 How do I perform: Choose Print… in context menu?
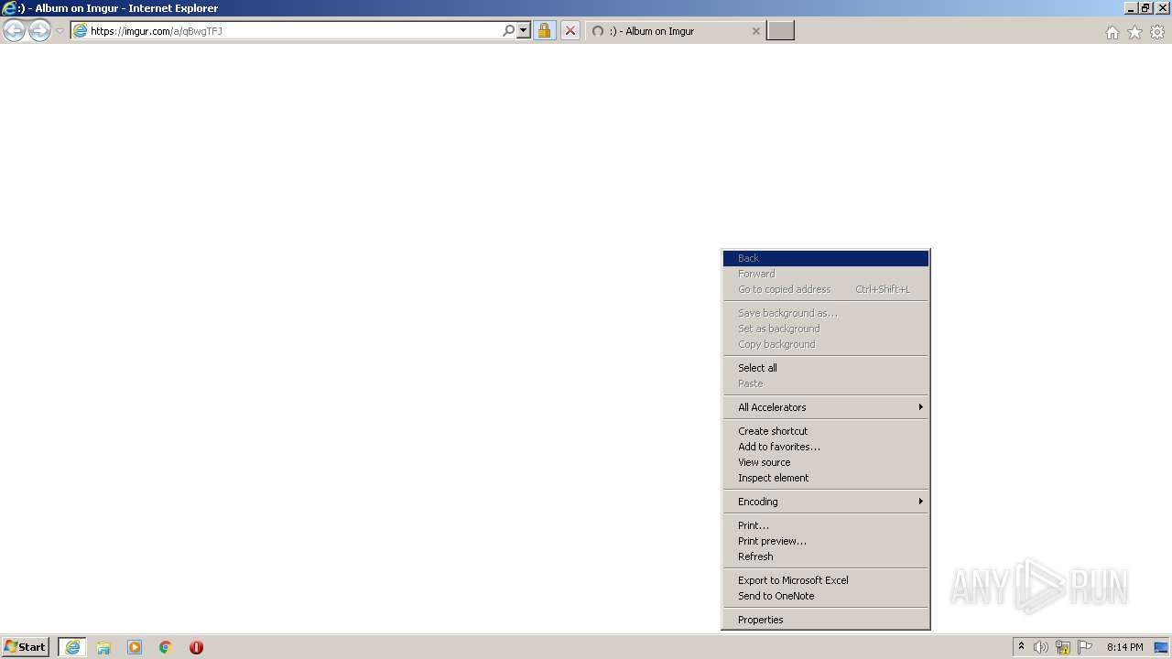(826, 525)
